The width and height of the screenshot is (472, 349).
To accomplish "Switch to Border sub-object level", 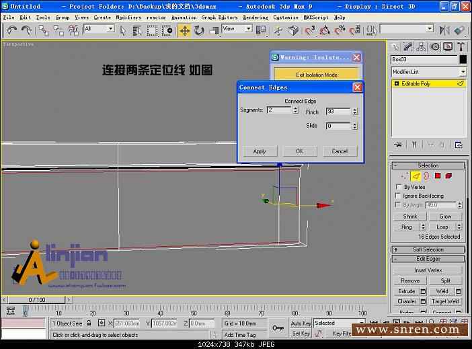I will [426, 176].
